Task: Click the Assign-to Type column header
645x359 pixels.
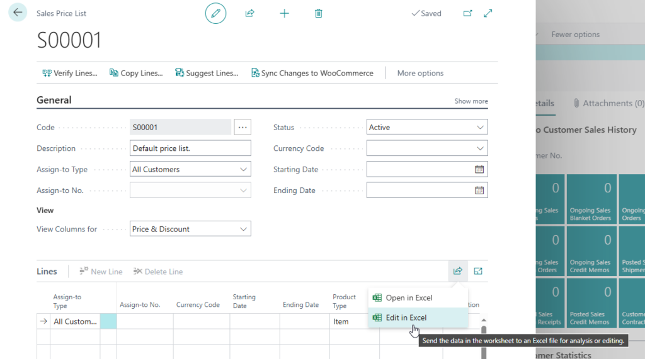Action: tap(67, 301)
